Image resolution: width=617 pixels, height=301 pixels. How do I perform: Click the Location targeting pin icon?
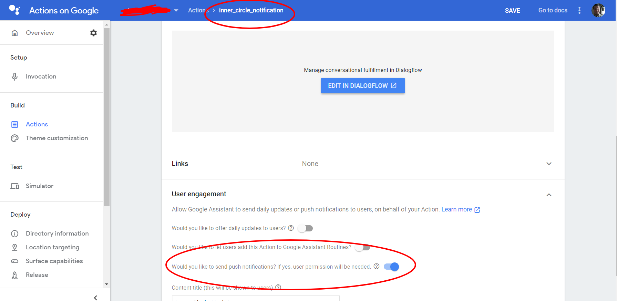(14, 247)
